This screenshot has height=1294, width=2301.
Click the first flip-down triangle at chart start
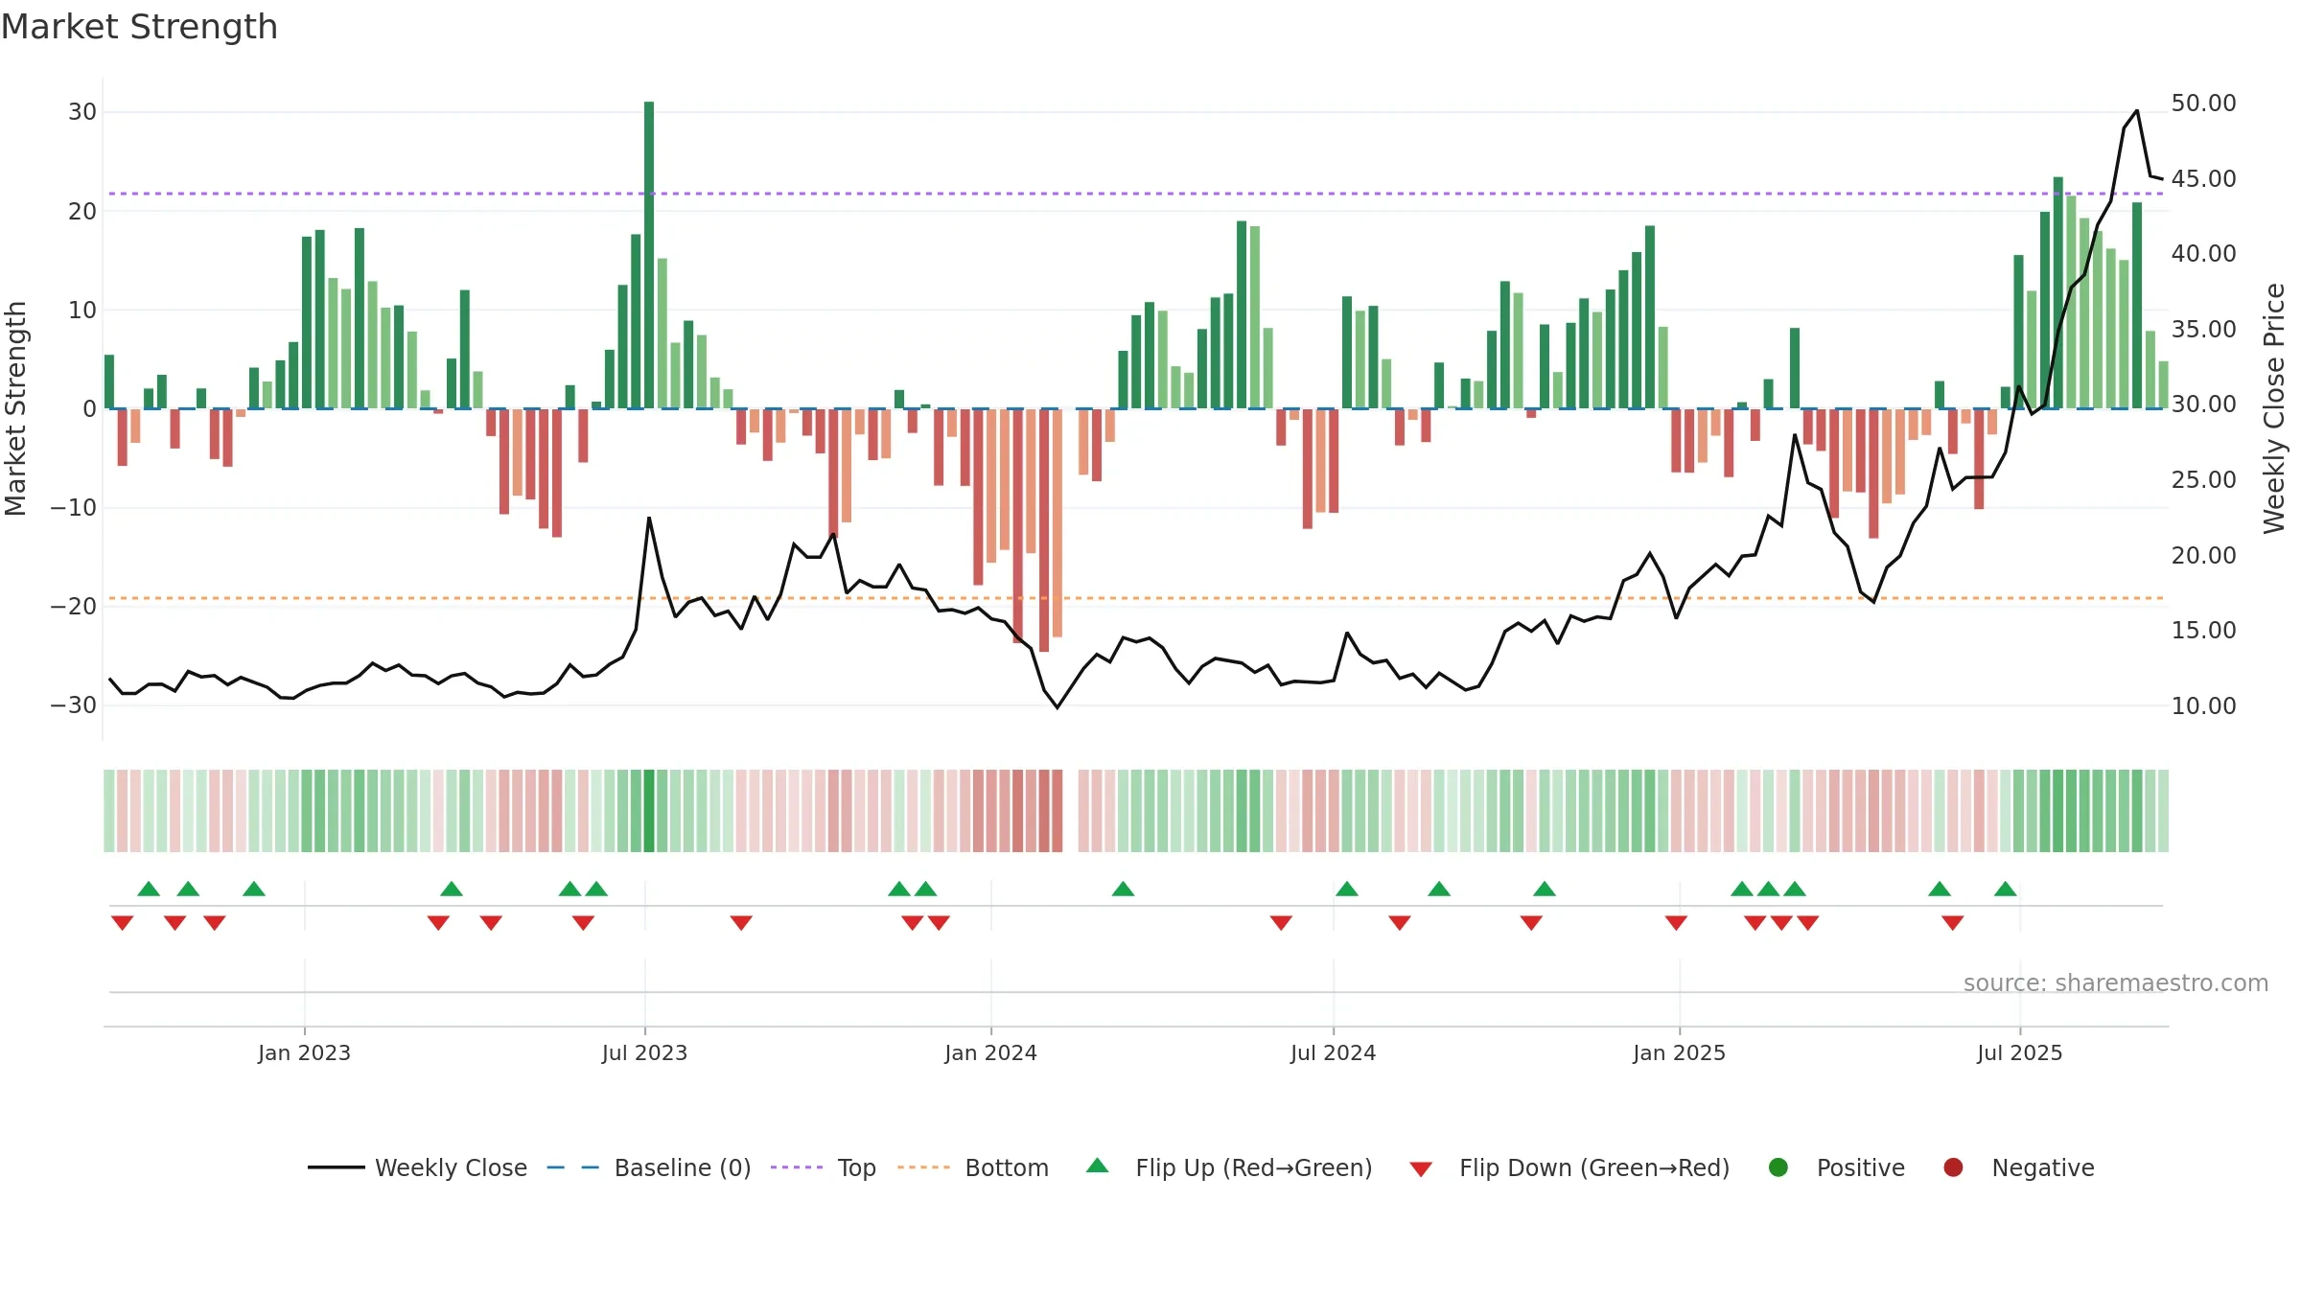(x=122, y=922)
